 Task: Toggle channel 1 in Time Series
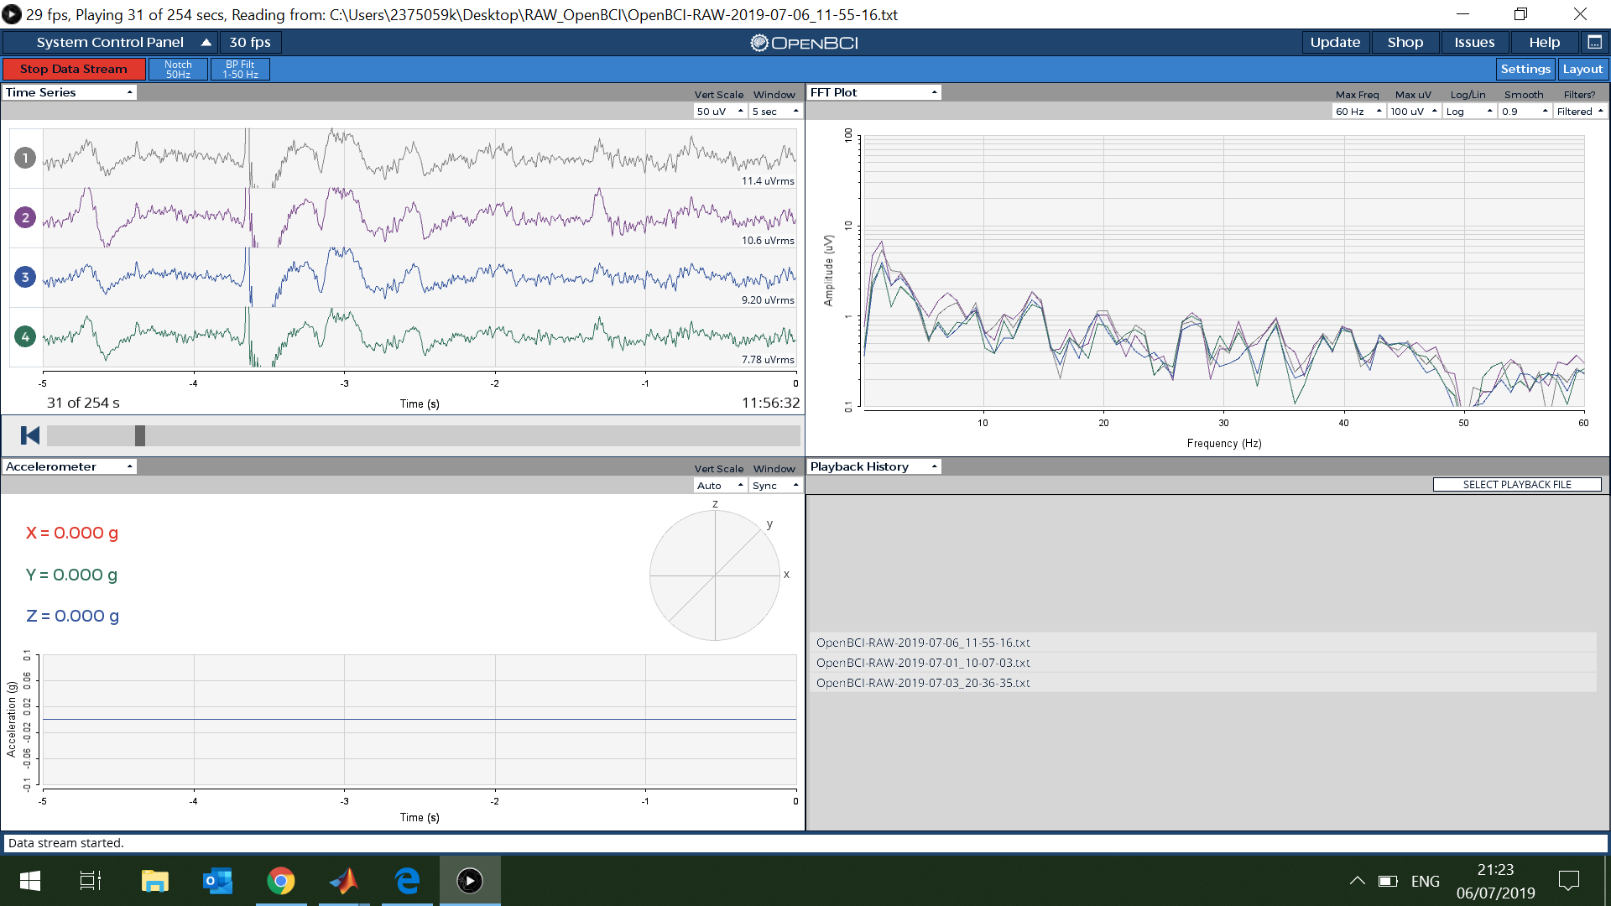point(25,158)
